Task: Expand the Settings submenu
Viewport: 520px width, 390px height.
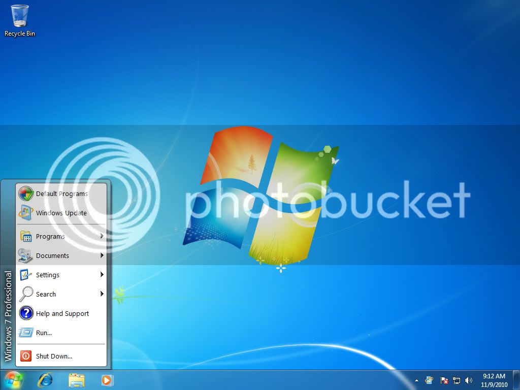Action: [x=48, y=275]
